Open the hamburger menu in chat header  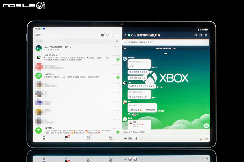[206, 35]
